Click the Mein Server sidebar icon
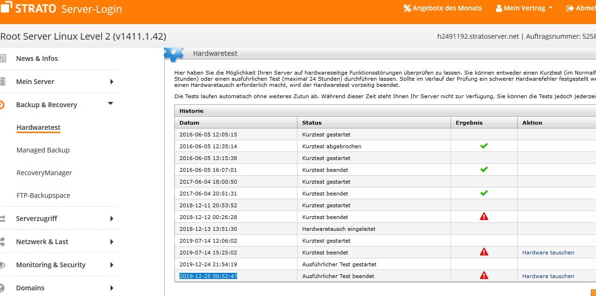This screenshot has height=296, width=596. pyautogui.click(x=2, y=82)
